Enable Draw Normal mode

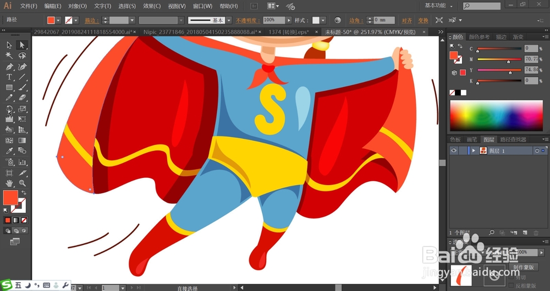point(8,231)
